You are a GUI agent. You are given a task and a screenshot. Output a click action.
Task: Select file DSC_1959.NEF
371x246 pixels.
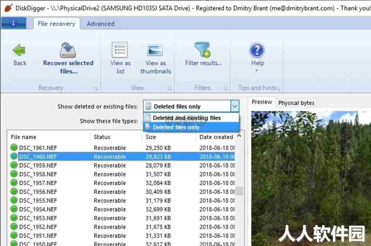(38, 165)
